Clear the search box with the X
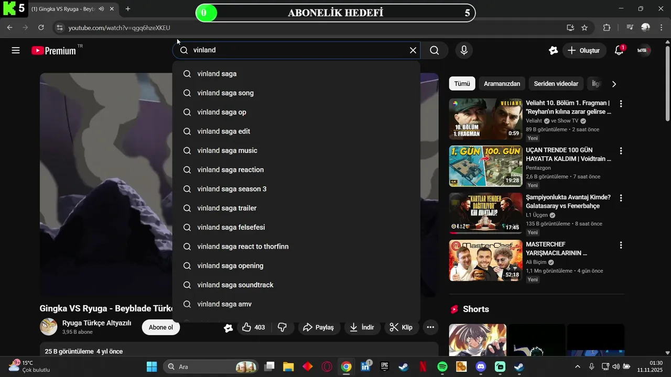The height and width of the screenshot is (377, 671). (x=413, y=50)
